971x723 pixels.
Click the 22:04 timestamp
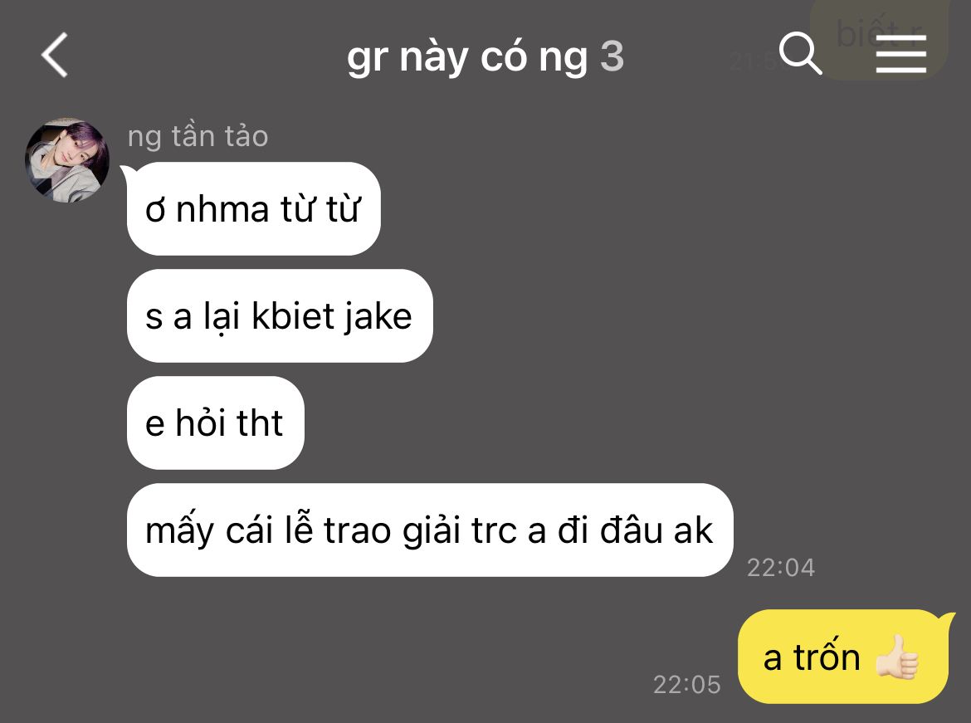point(781,568)
